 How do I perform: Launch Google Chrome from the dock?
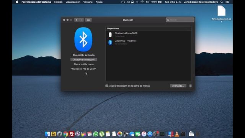pyautogui.click(x=65, y=134)
